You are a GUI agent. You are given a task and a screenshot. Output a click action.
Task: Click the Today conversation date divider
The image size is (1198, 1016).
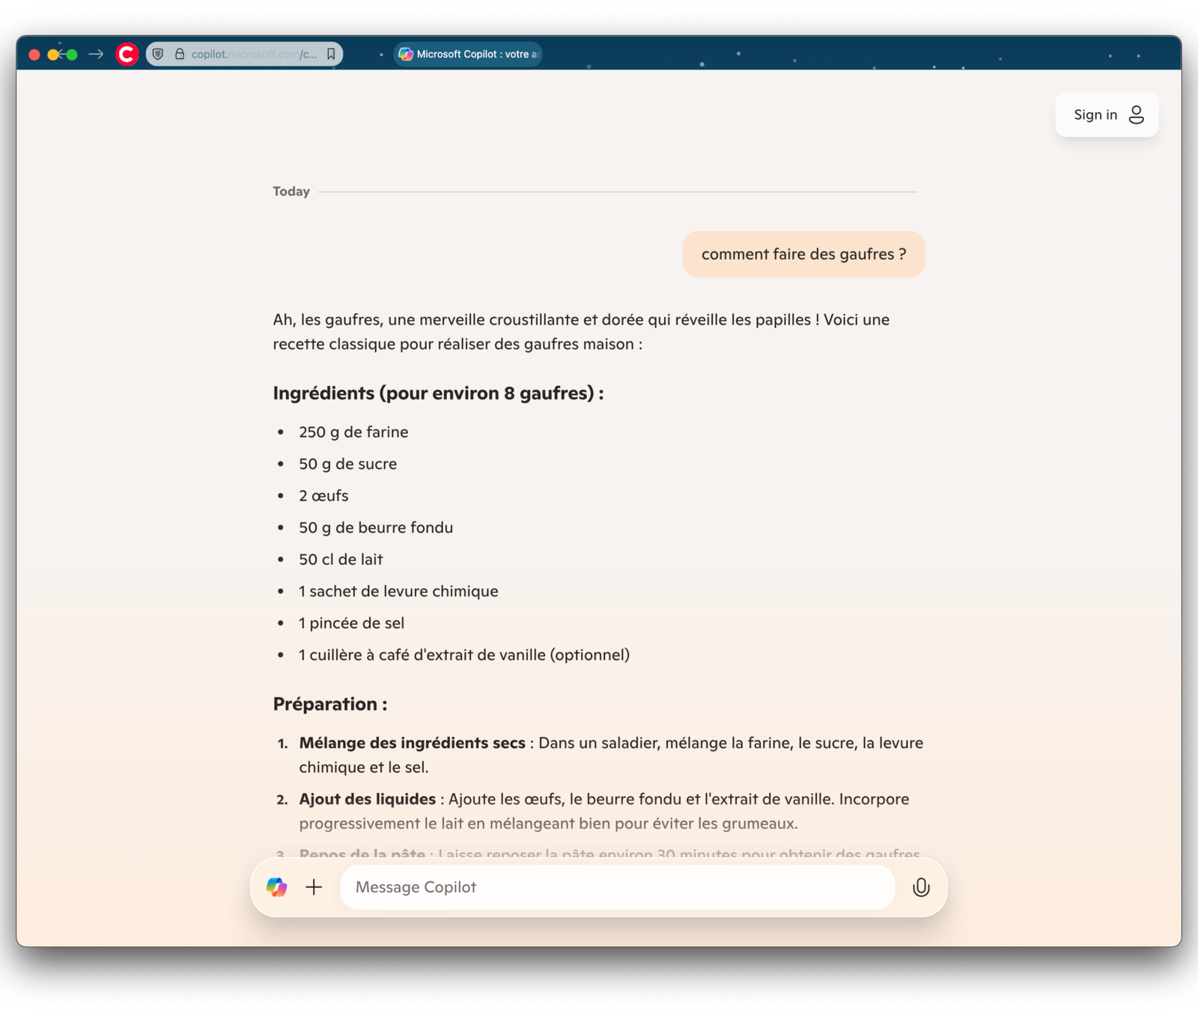point(291,191)
